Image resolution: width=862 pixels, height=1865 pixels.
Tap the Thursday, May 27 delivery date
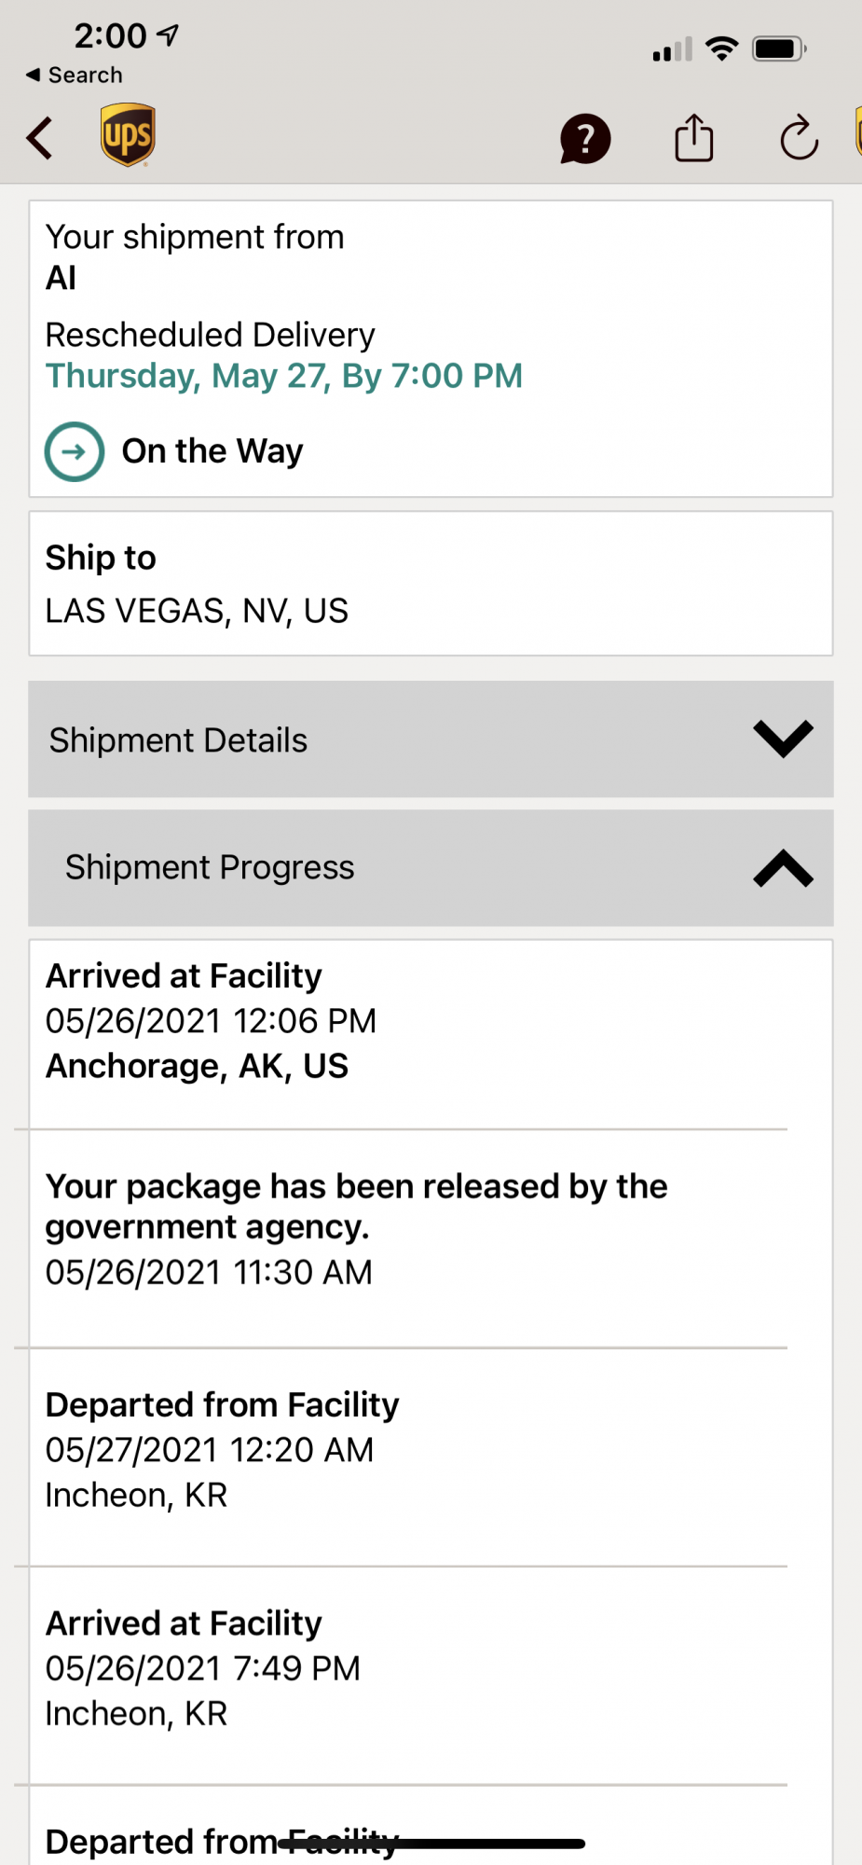pyautogui.click(x=284, y=376)
